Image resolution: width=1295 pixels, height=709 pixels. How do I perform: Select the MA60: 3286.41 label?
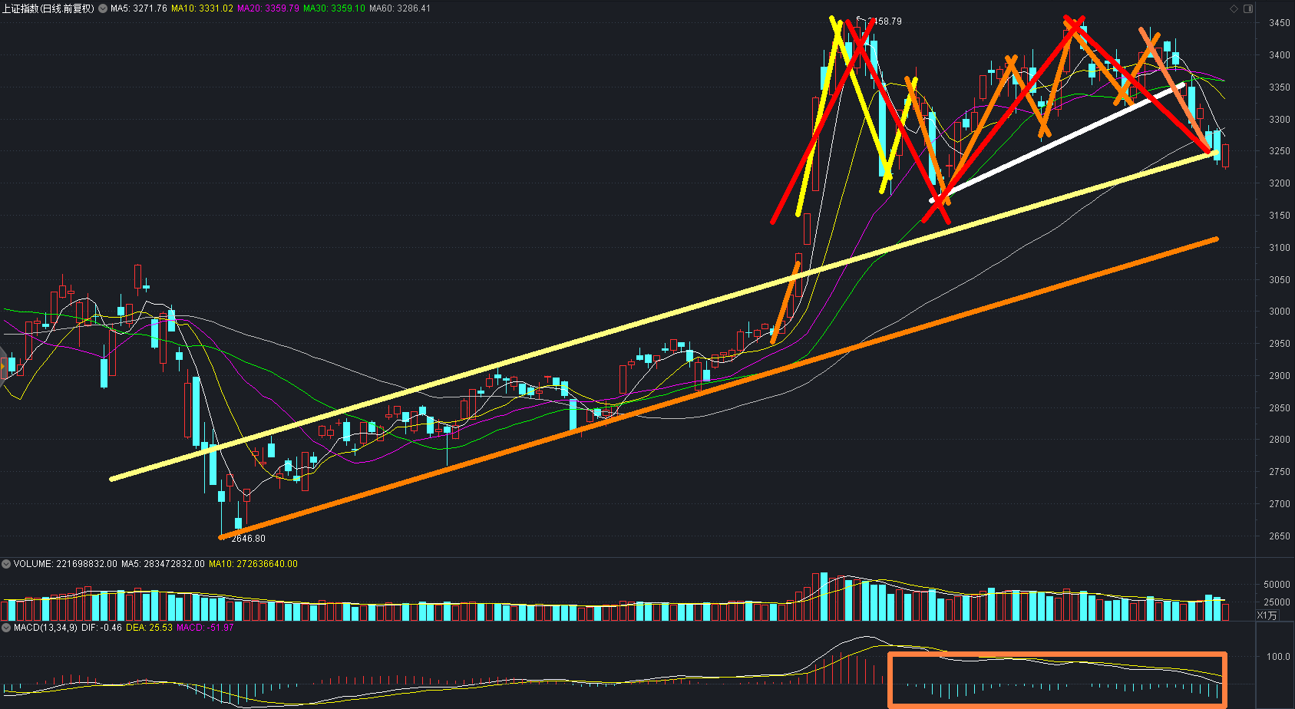pyautogui.click(x=400, y=8)
